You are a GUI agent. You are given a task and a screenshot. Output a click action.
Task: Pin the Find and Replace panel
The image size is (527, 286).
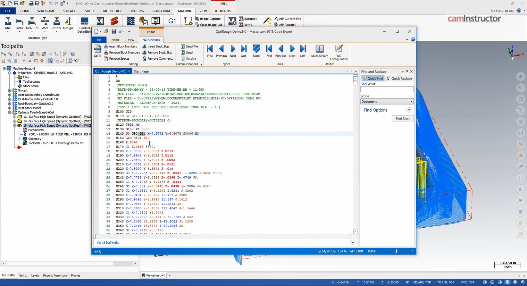(x=407, y=71)
